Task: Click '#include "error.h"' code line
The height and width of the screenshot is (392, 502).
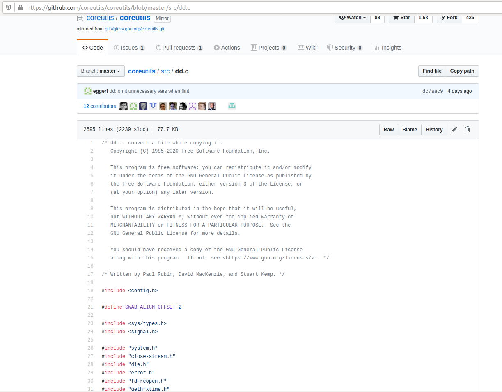Action: pos(128,373)
